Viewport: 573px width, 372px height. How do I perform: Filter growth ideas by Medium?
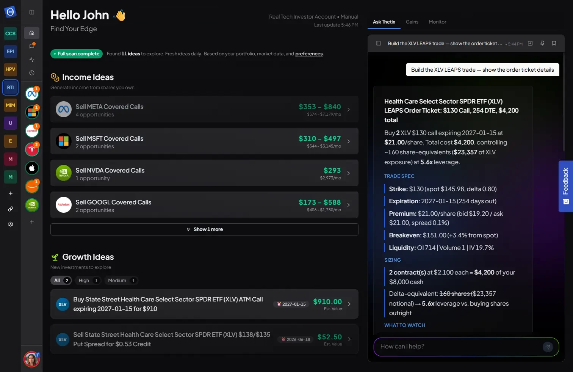121,281
